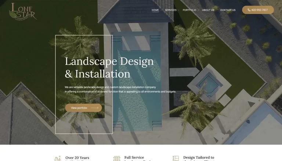Expand the dropdown arrow next to Home
The width and height of the screenshot is (282, 161).
[161, 10]
